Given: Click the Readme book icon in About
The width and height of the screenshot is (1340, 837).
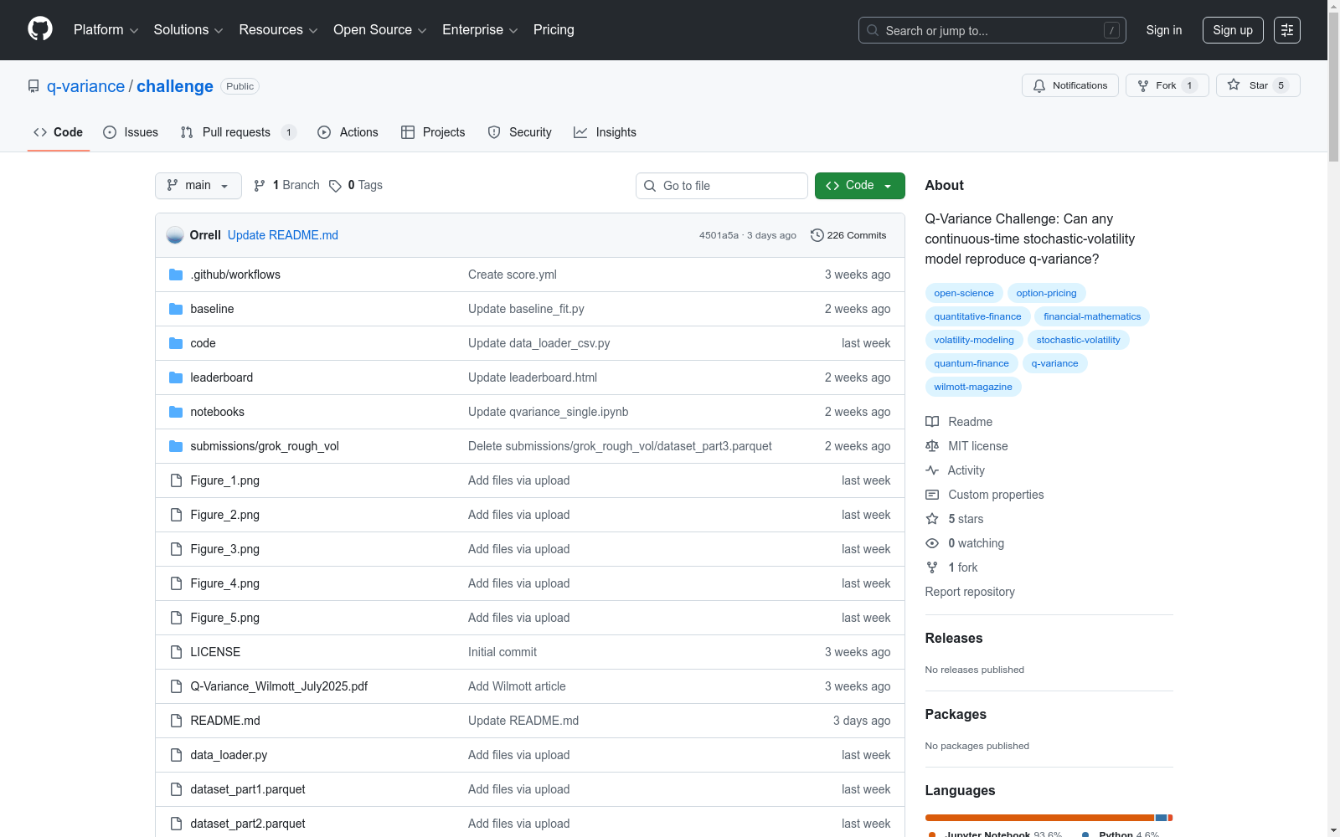Looking at the screenshot, I should [x=932, y=422].
